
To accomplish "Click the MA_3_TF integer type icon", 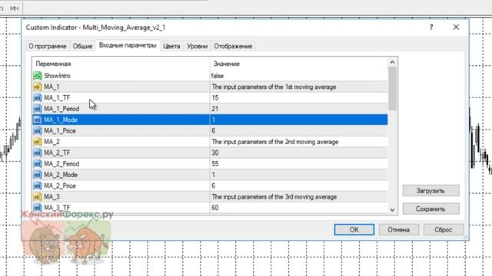I will click(x=38, y=208).
